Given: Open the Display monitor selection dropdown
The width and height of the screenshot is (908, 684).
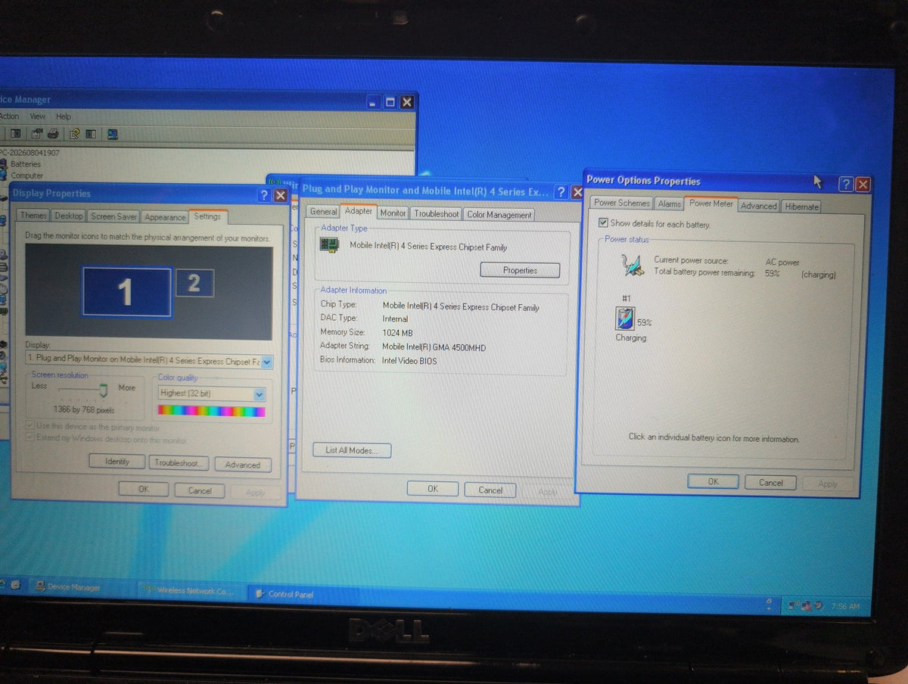Looking at the screenshot, I should (x=267, y=362).
